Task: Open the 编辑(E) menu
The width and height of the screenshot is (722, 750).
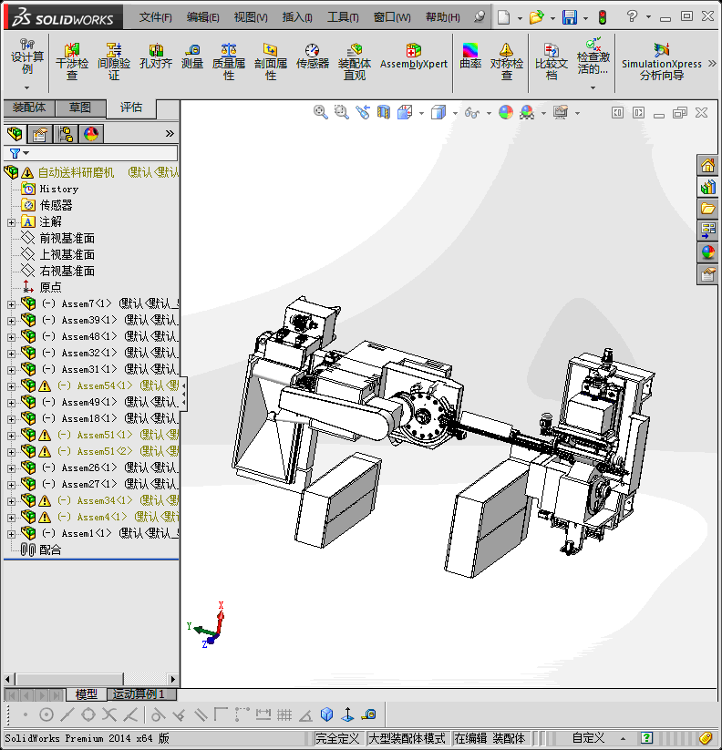Action: click(x=203, y=17)
